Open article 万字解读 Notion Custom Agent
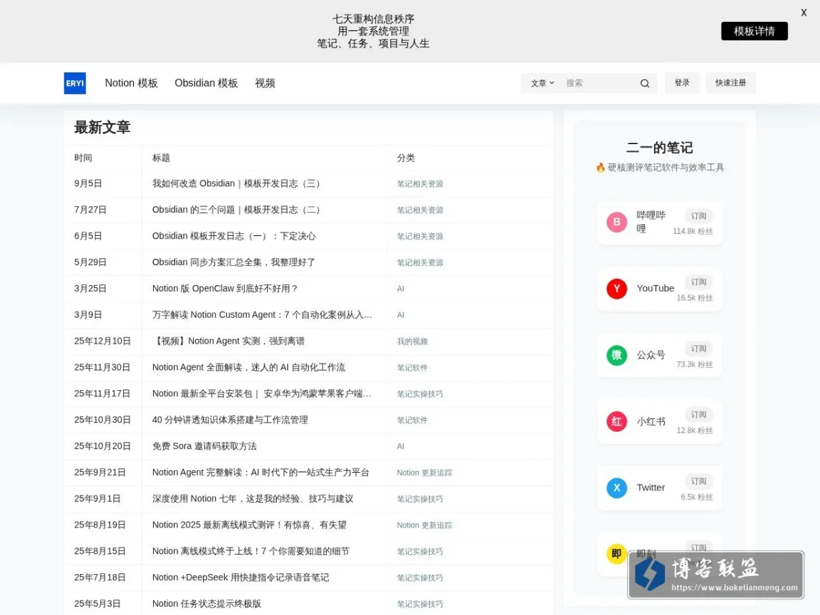The height and width of the screenshot is (615, 820). [x=262, y=315]
